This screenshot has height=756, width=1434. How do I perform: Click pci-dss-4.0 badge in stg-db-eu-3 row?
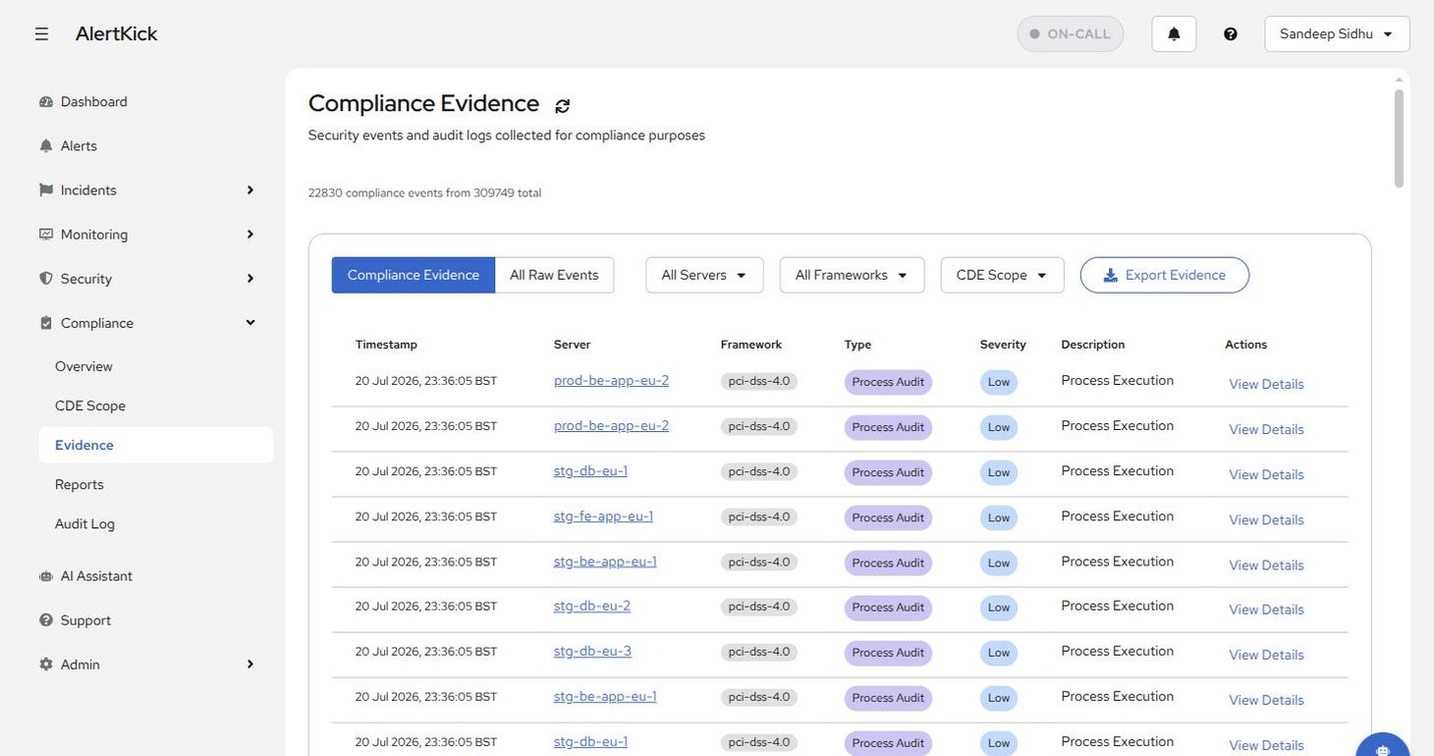pyautogui.click(x=759, y=652)
